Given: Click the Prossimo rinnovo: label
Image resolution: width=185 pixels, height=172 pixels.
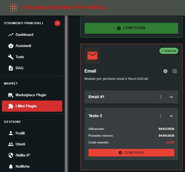Looking at the screenshot, I should pos(101,136).
